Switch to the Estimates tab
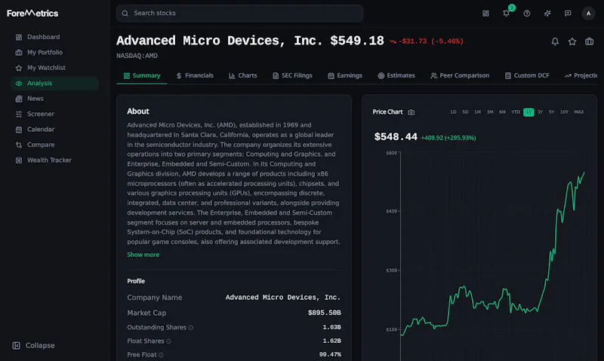 point(396,75)
